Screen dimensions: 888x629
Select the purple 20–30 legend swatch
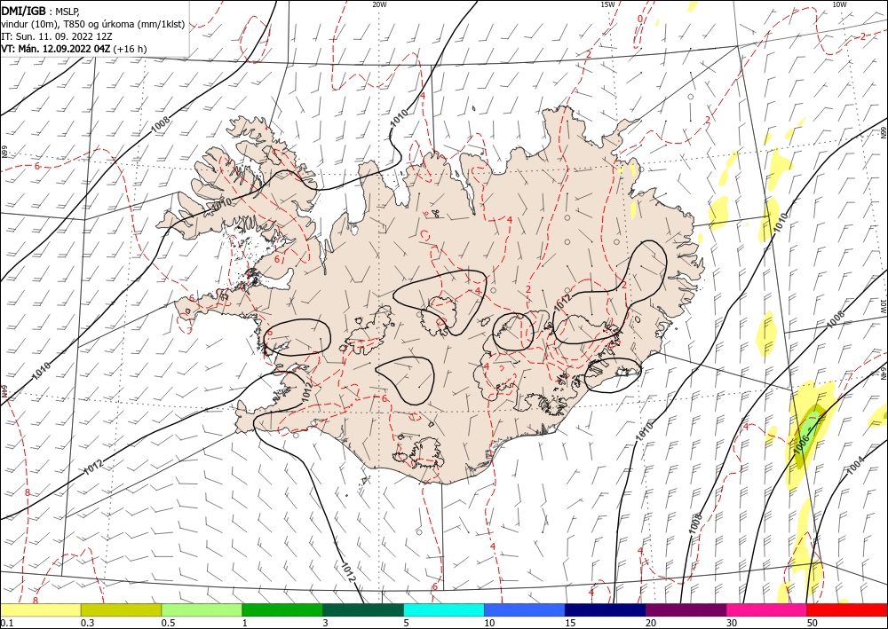[x=686, y=609]
